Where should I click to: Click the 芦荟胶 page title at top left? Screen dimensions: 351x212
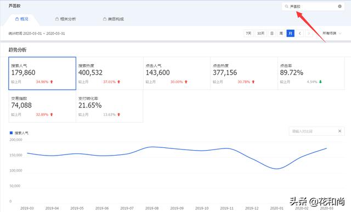tap(15, 6)
